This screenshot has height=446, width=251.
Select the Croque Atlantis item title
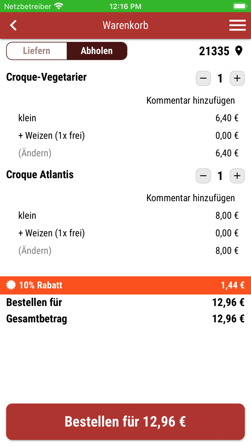pyautogui.click(x=39, y=175)
